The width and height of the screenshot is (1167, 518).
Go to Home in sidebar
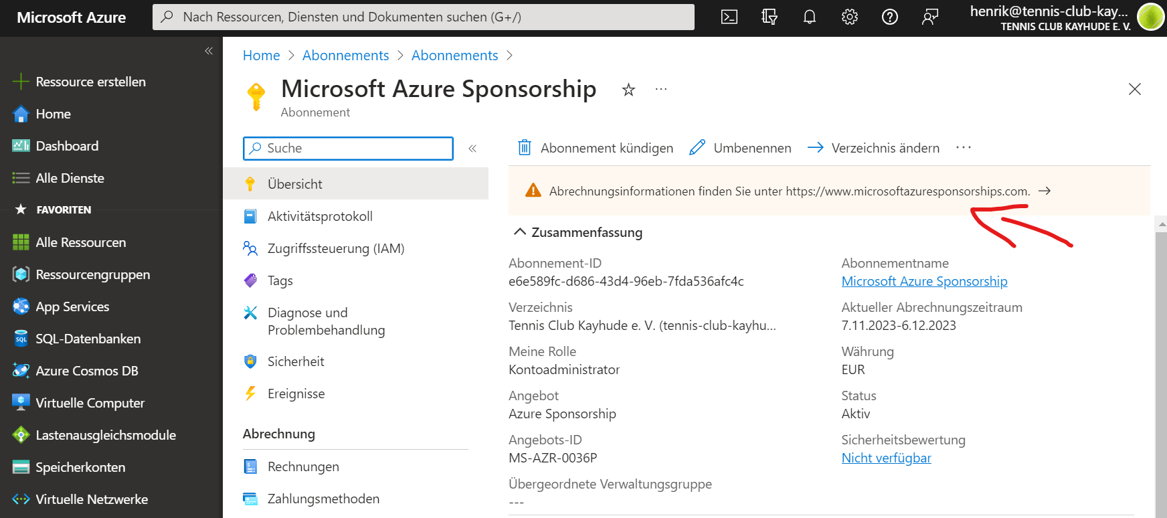[41, 114]
